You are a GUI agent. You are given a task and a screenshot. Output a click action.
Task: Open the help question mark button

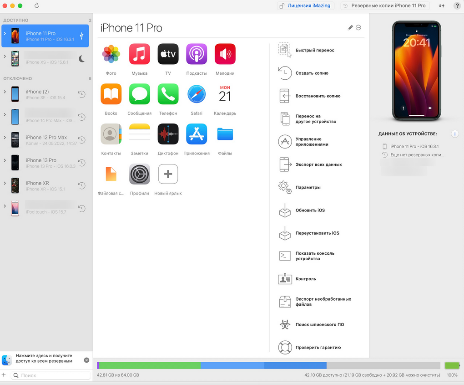457,5
